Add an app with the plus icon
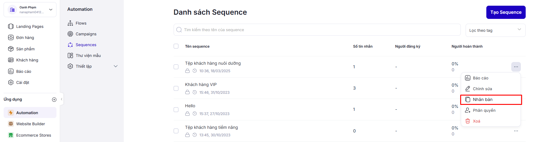Image resolution: width=541 pixels, height=142 pixels. [54, 99]
